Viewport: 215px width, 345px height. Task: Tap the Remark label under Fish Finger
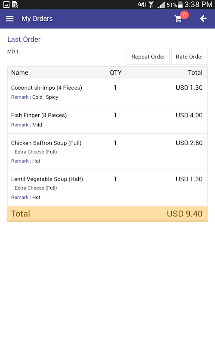pyautogui.click(x=20, y=125)
